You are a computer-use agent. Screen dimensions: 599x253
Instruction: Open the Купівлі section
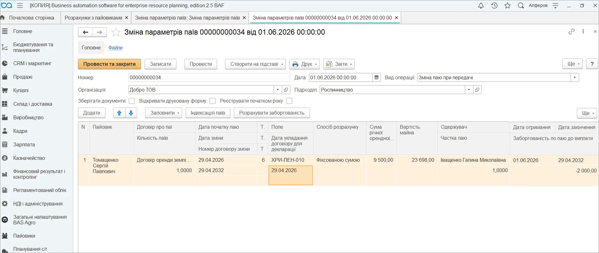point(37,90)
